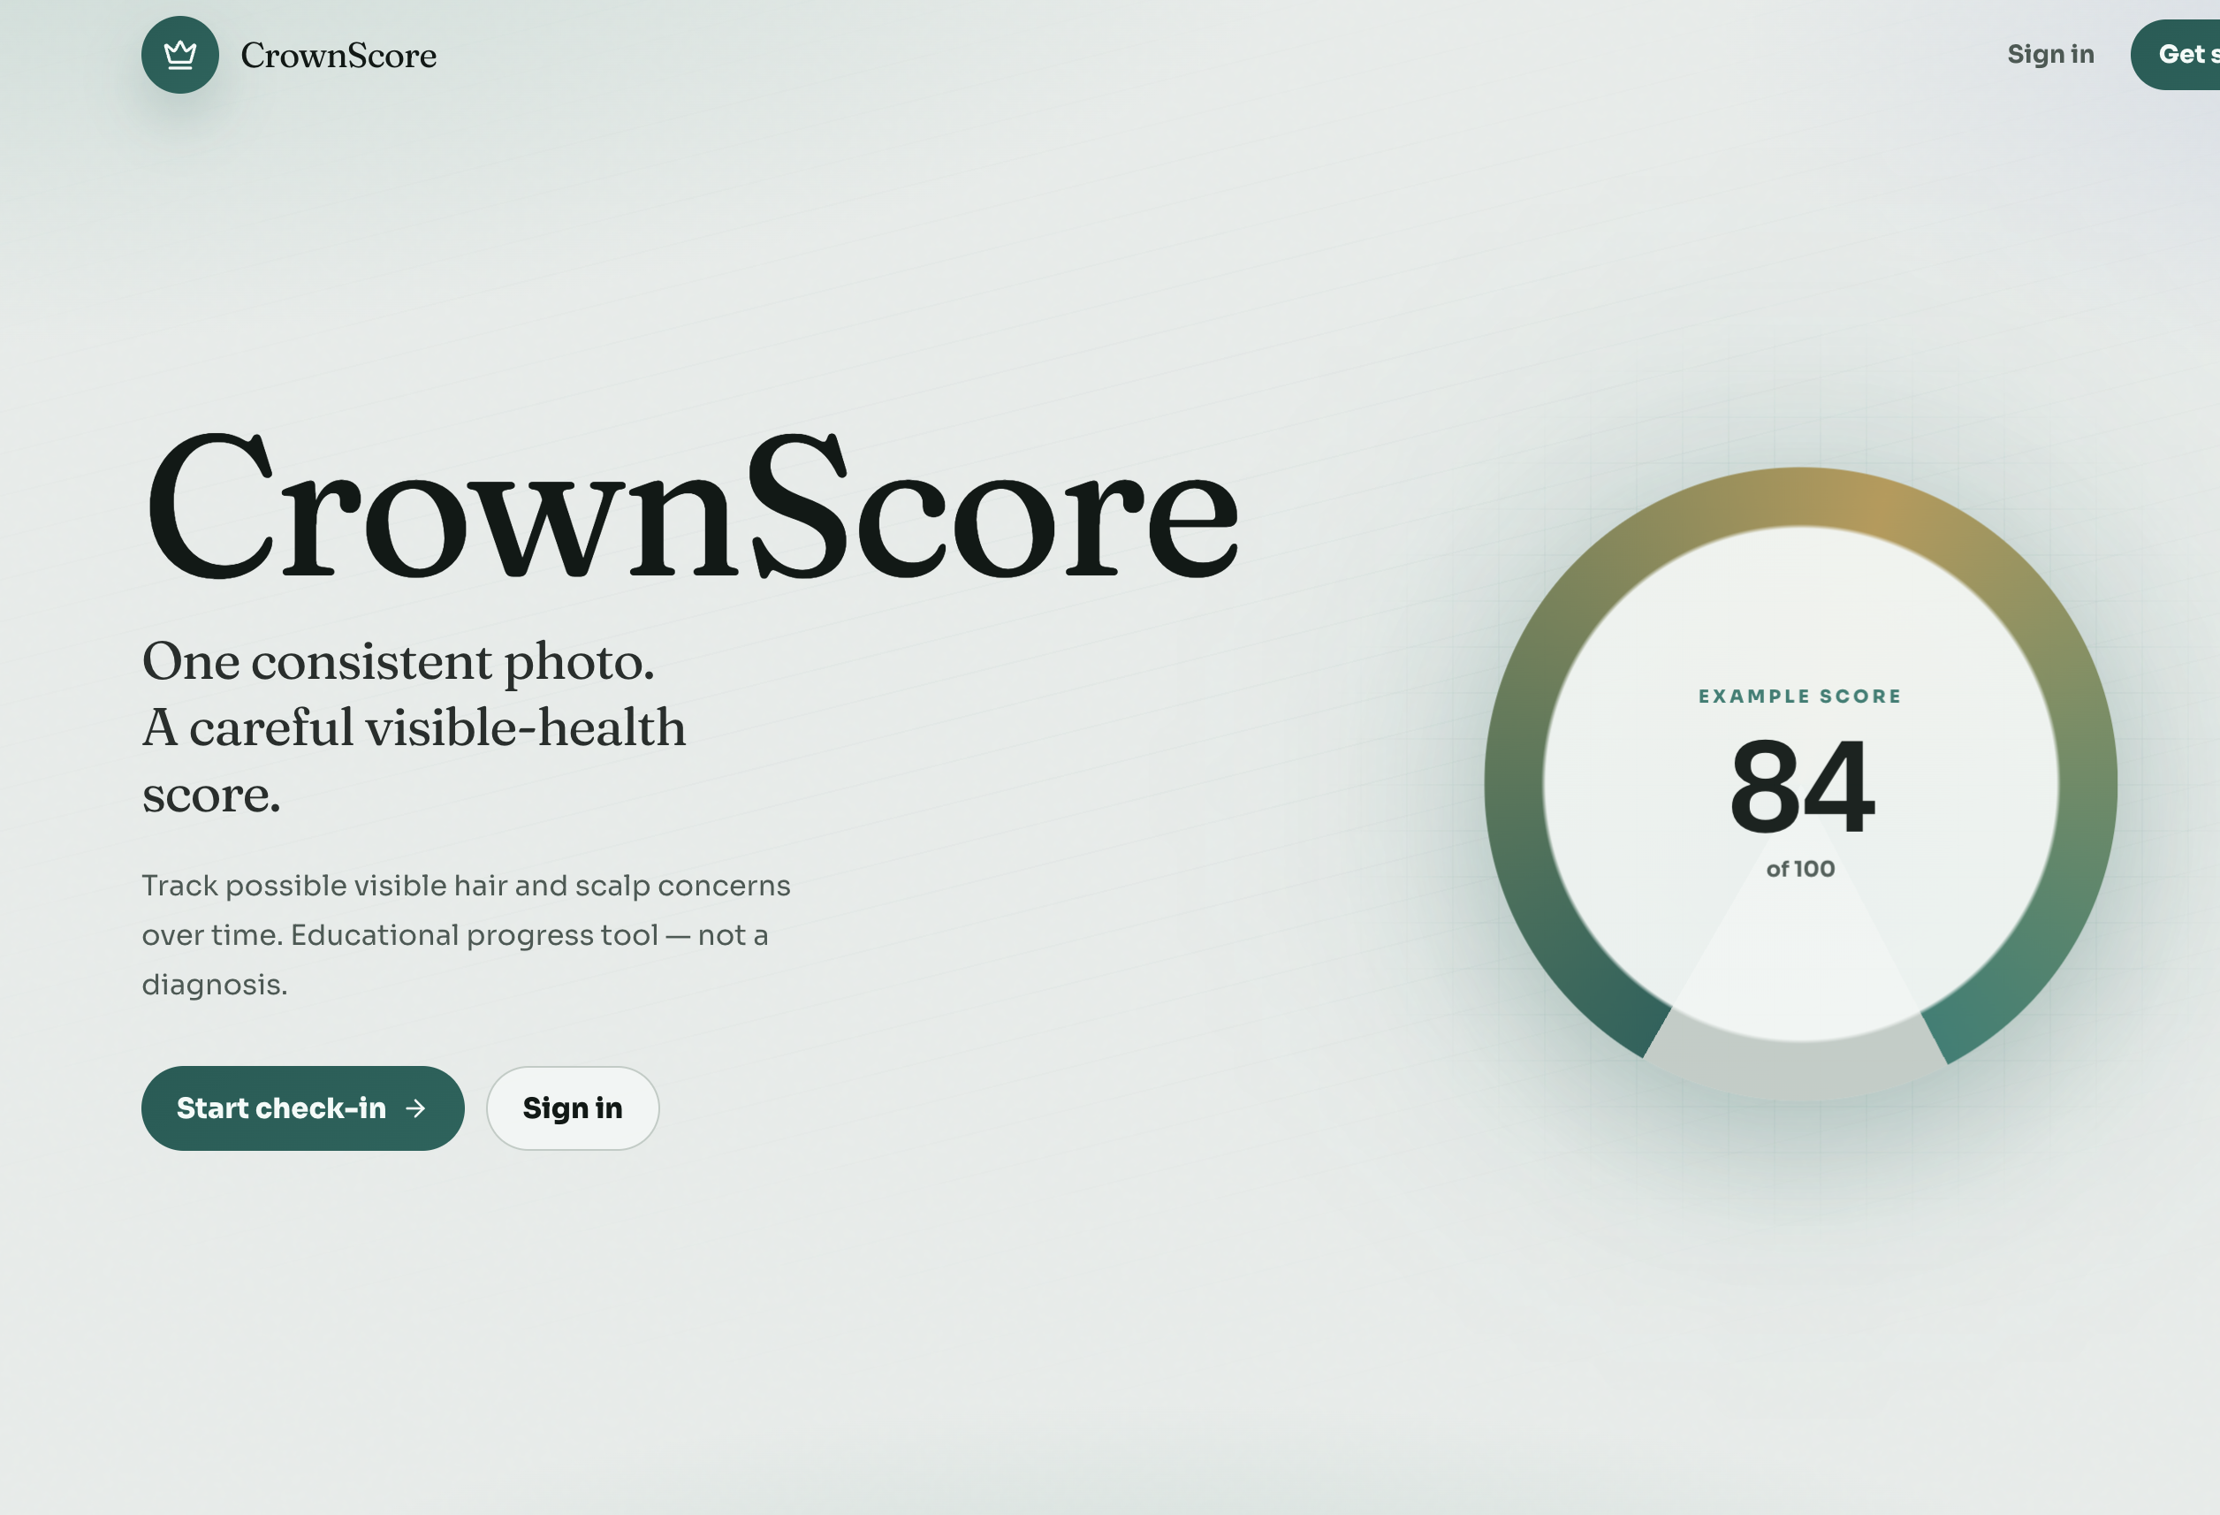Click the arrow icon on Start check-in
The image size is (2220, 1515).
[x=415, y=1108]
